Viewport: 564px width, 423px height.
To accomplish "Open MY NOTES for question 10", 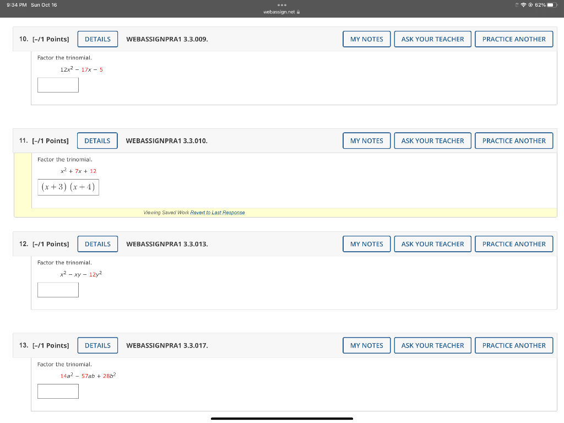I will click(x=366, y=39).
